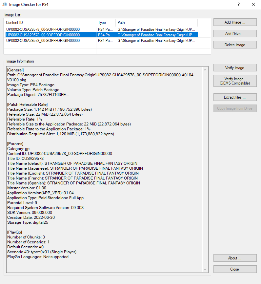Click the 'Referable Size: 22 MiB' line
The width and height of the screenshot is (261, 284).
pos(45,114)
